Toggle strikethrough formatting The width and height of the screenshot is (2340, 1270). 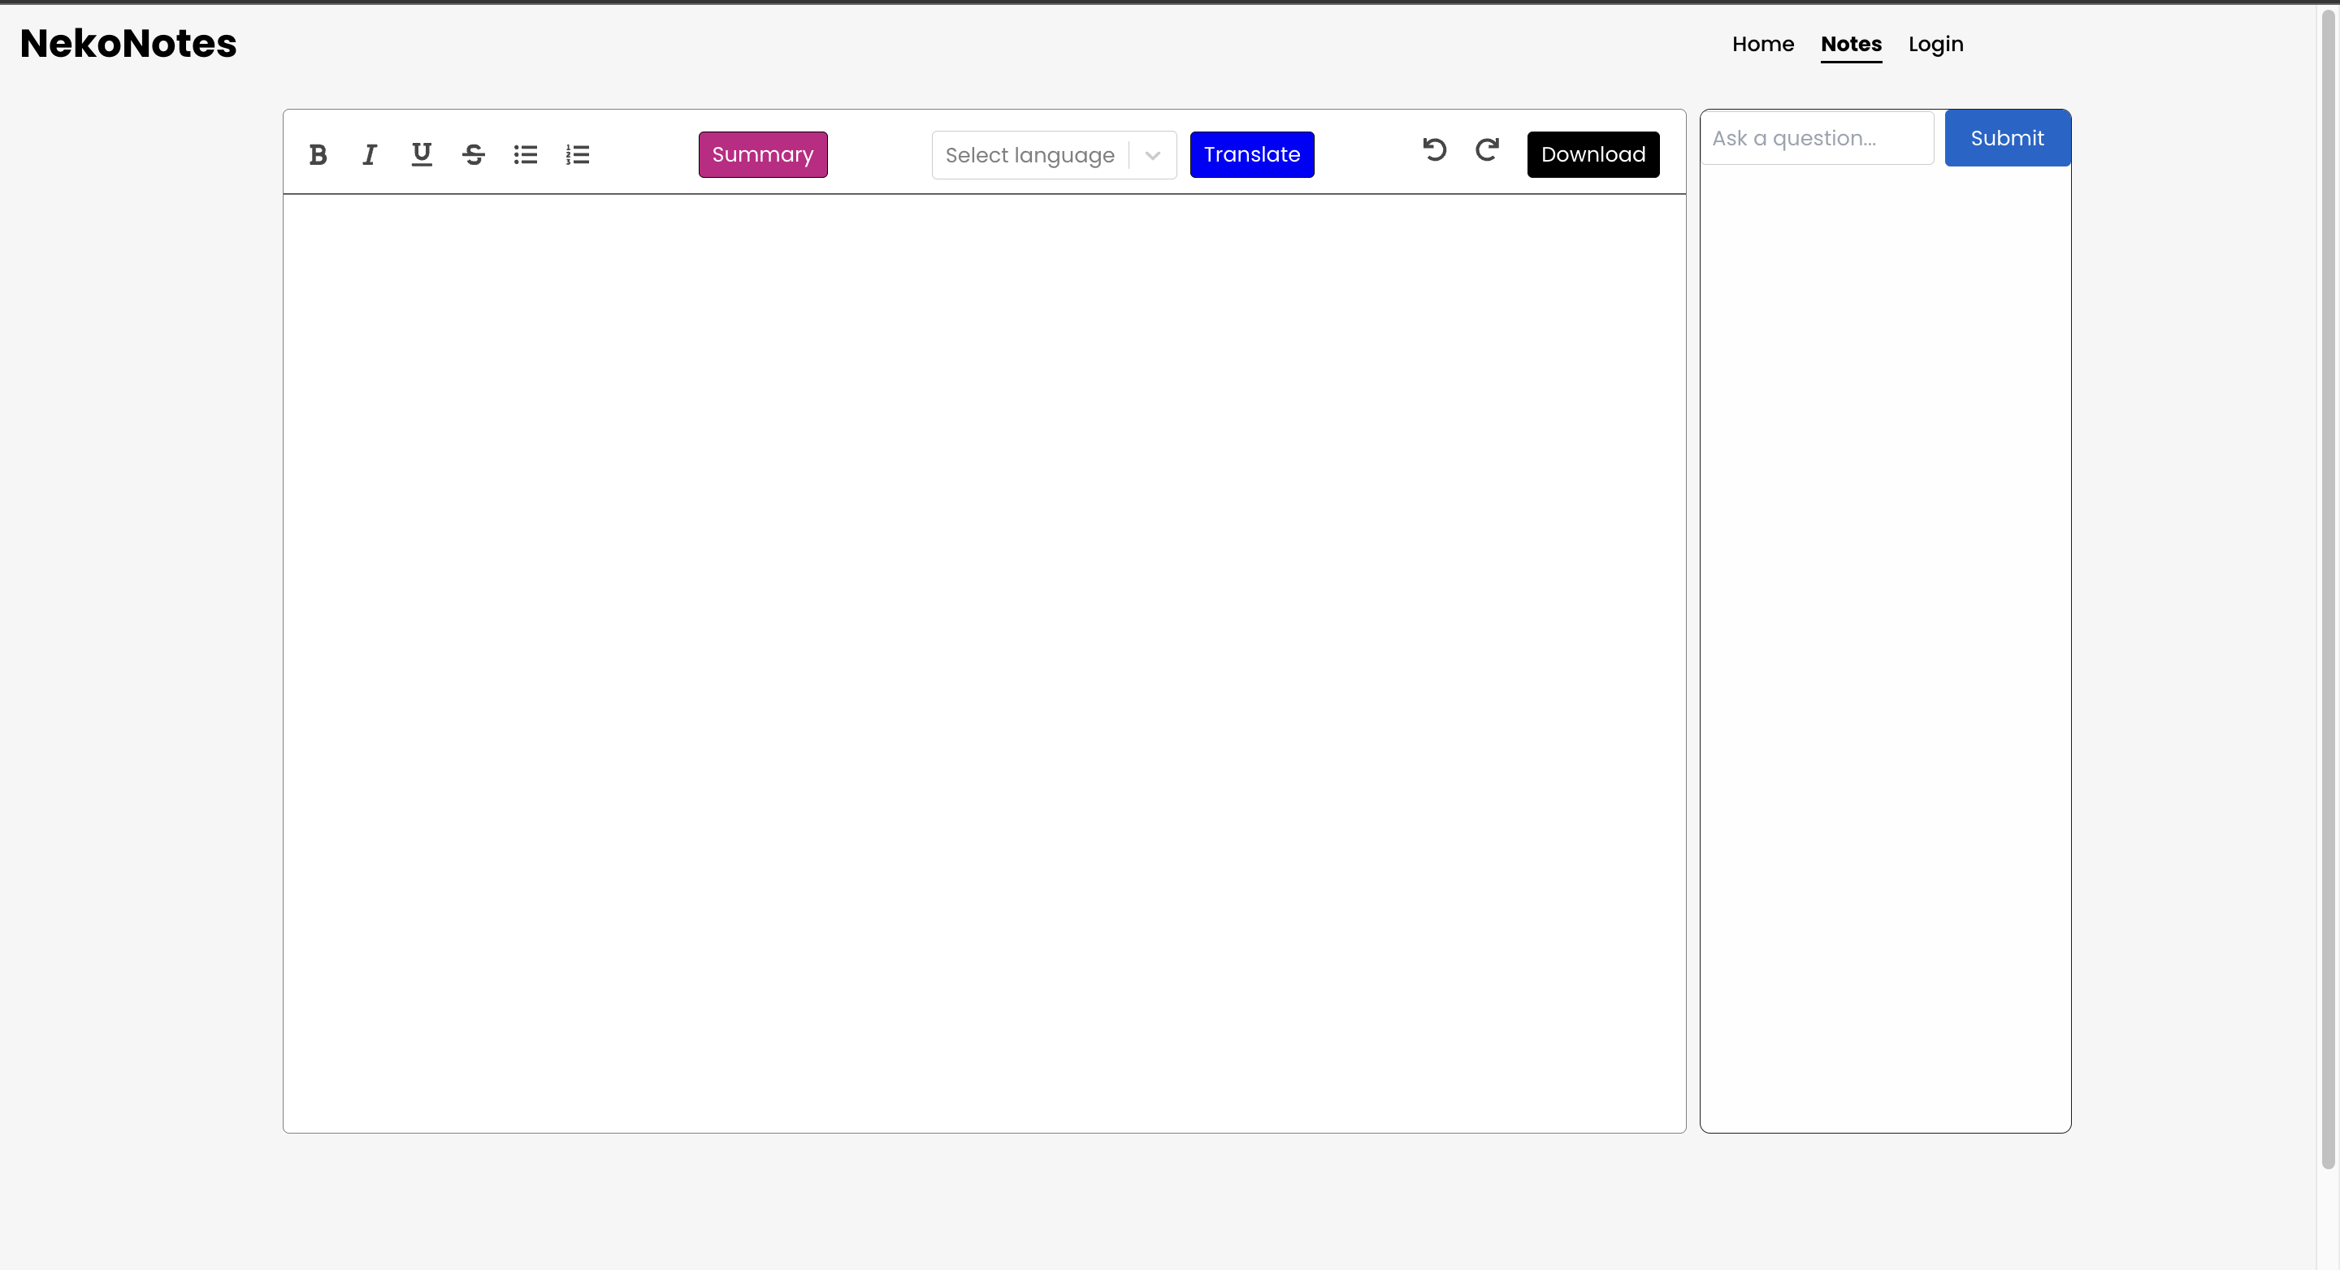473,154
